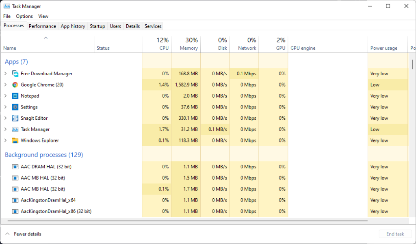Image resolution: width=416 pixels, height=244 pixels.
Task: Click Task Manager's 1.7% CPU value
Action: pos(163,129)
